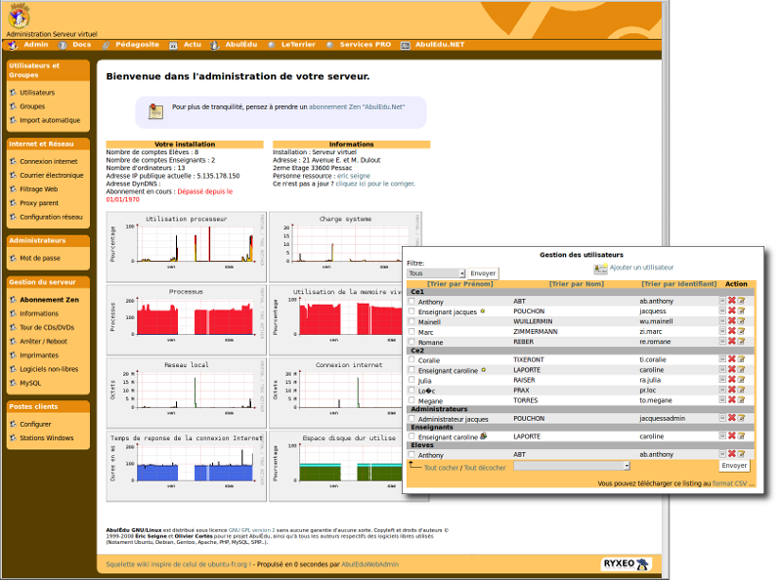The image size is (782, 581).
Task: Click the bottom Envoyer button
Action: pyautogui.click(x=734, y=466)
